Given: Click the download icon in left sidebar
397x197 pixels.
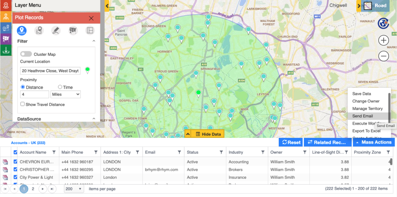Looking at the screenshot, I should pos(6,50).
